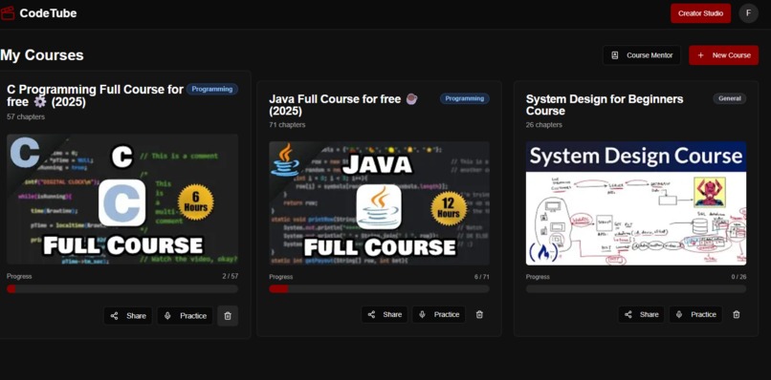Click the CodeTube clapperboard logo icon
This screenshot has width=771, height=380.
click(x=8, y=13)
